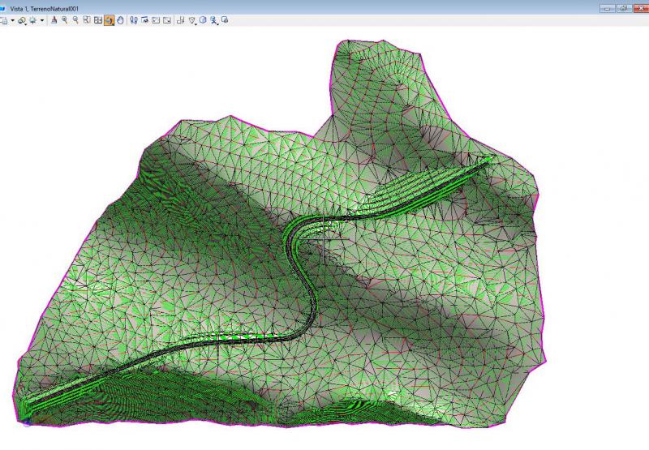The height and width of the screenshot is (450, 649).
Task: Select the Zoom Out magnifier tool
Action: coord(75,19)
